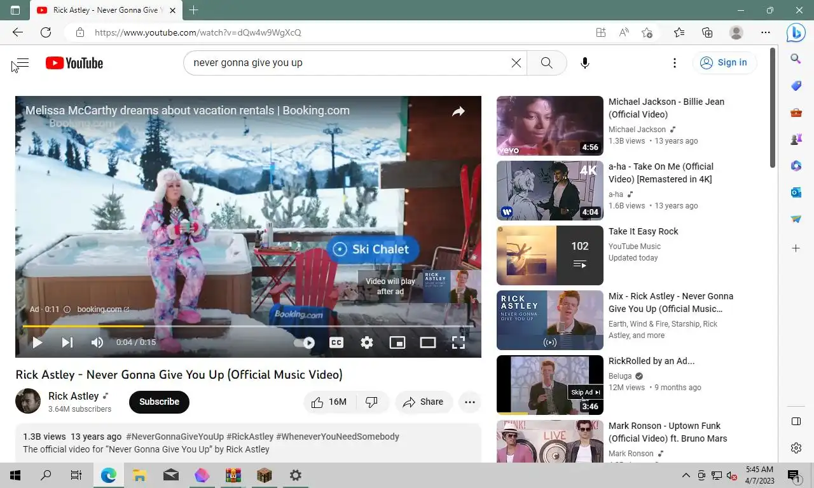The image size is (814, 488).
Task: Clear the search box with X
Action: [516, 63]
